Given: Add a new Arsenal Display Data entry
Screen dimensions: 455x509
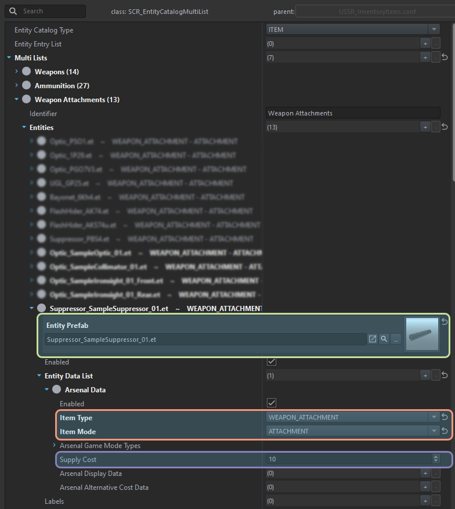Looking at the screenshot, I should [425, 473].
